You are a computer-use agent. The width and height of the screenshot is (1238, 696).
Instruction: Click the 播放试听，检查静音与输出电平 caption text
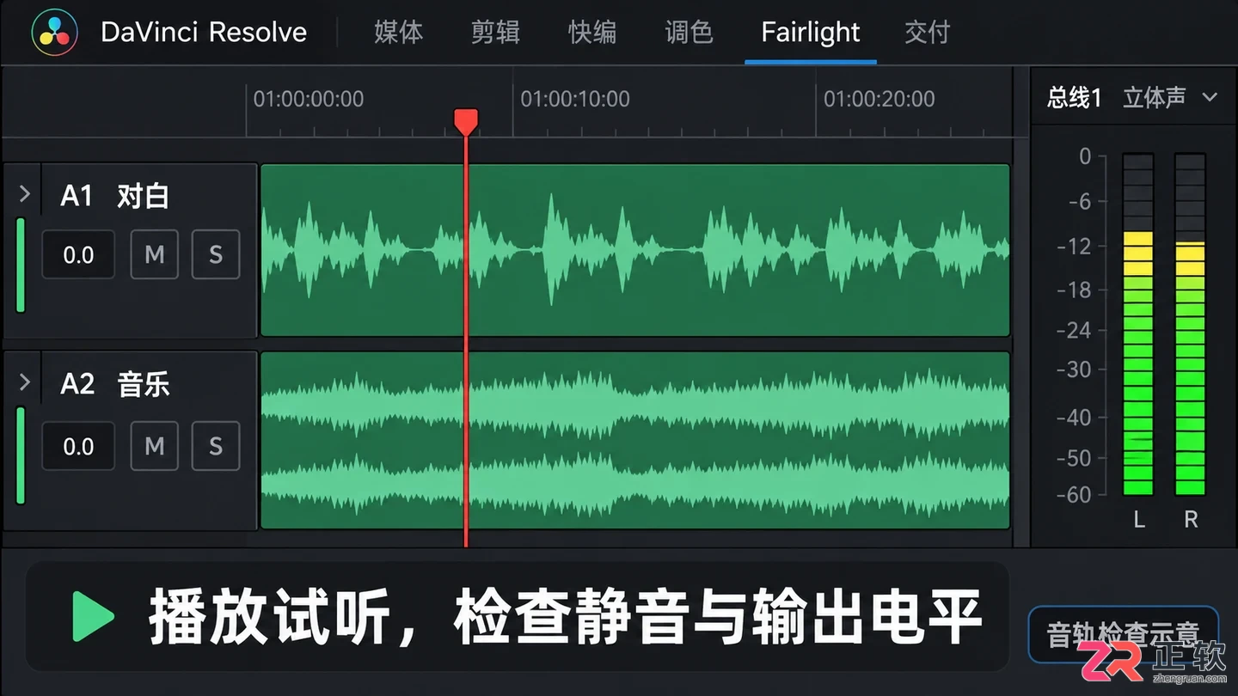point(566,617)
